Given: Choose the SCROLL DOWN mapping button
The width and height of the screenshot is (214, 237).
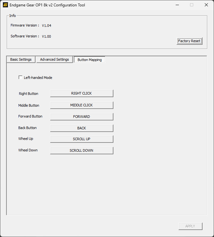Looking at the screenshot, I should point(81,150).
